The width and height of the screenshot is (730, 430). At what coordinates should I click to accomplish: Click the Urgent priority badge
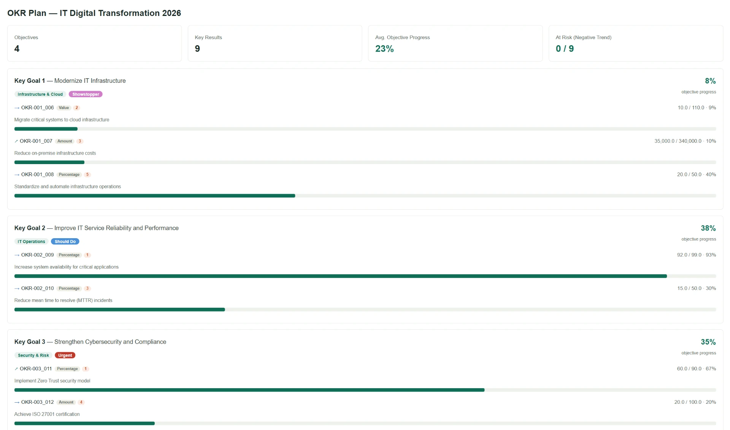click(65, 356)
